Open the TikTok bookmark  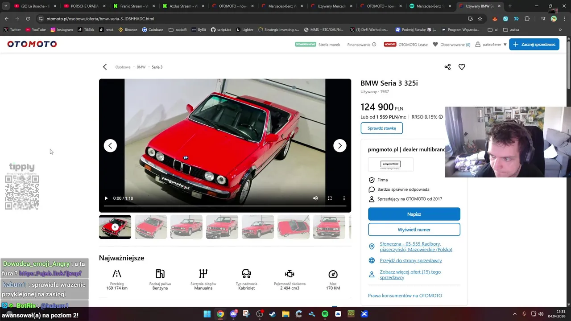tap(86, 30)
